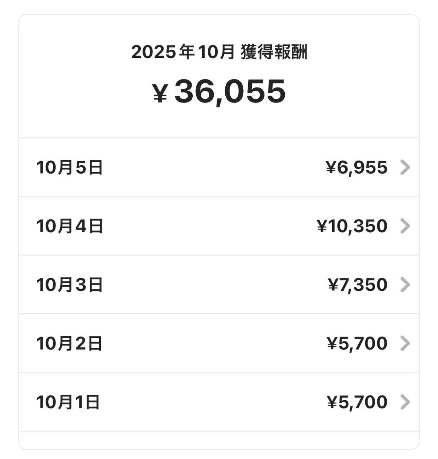Click the empty row below 10月1日
The width and height of the screenshot is (438, 459).
tap(219, 440)
